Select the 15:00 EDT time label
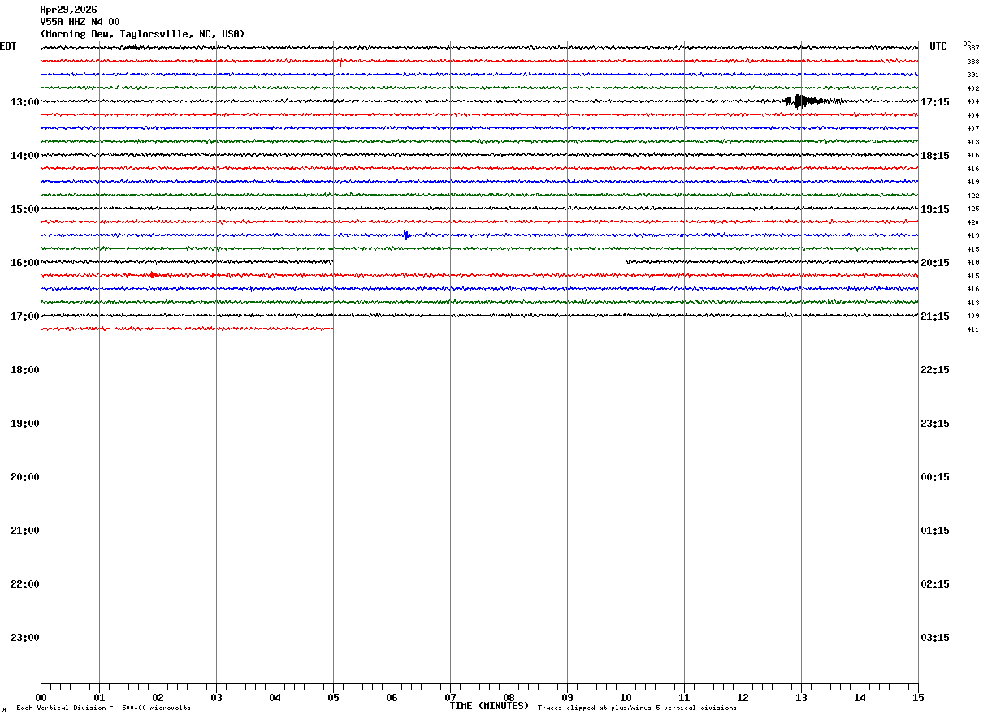 point(25,209)
